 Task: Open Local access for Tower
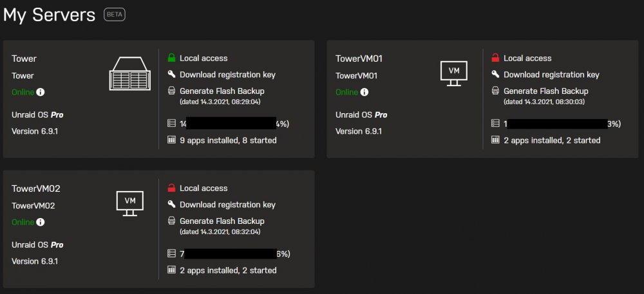204,59
